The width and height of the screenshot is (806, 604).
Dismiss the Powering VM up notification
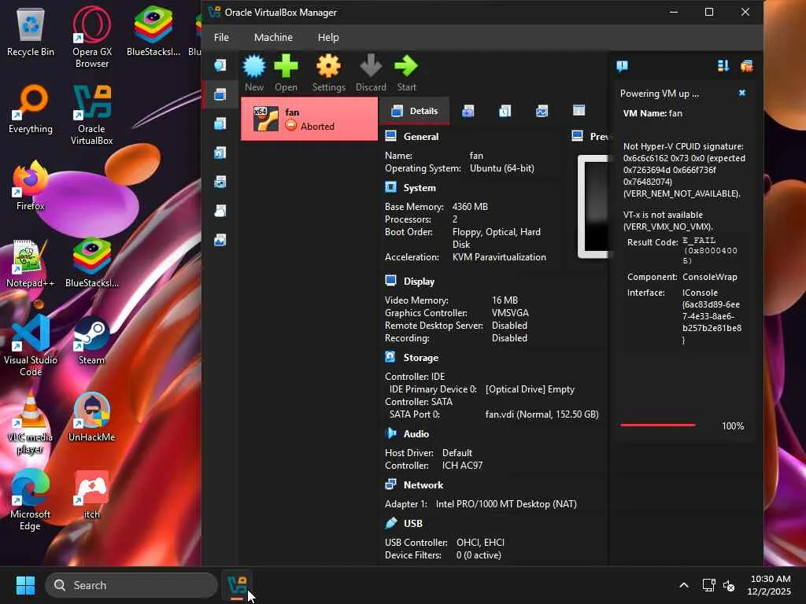[741, 93]
